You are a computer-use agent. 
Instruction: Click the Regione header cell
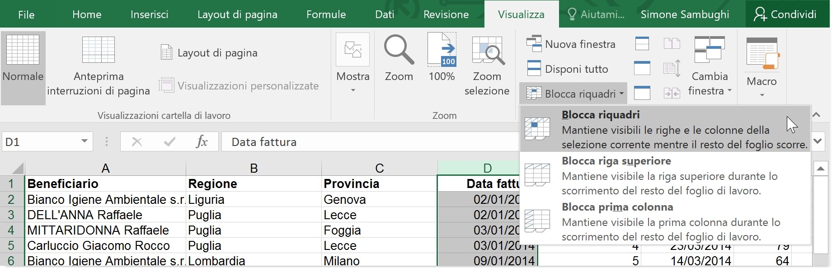pyautogui.click(x=254, y=183)
